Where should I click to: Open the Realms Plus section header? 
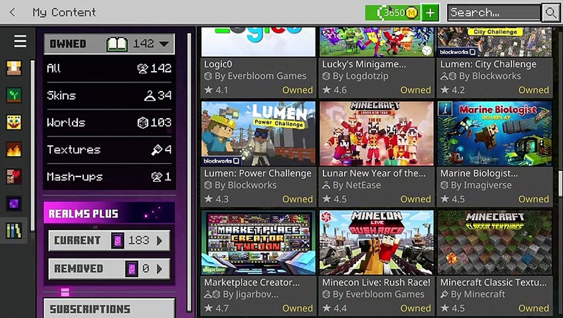click(109, 213)
